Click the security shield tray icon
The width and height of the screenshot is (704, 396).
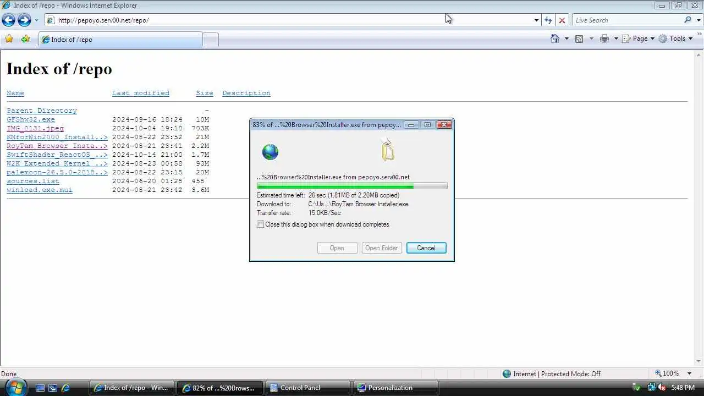[637, 388]
